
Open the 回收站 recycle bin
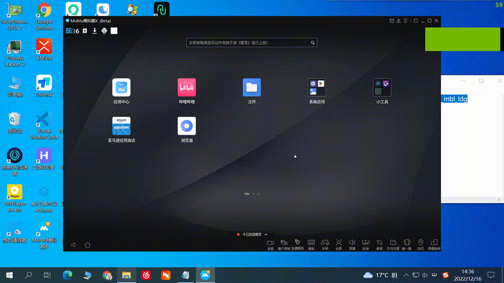(x=15, y=123)
